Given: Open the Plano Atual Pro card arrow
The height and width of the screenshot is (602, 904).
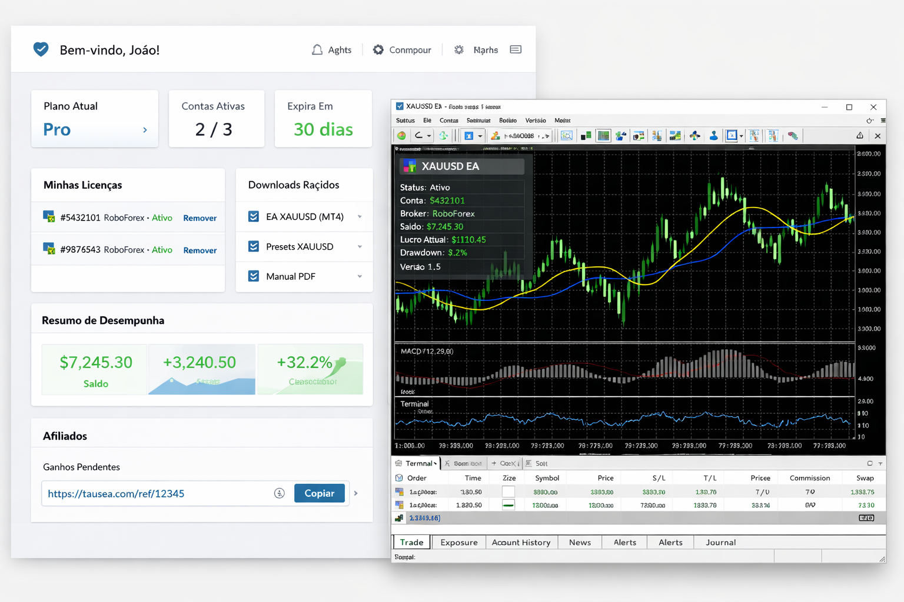Looking at the screenshot, I should tap(145, 130).
